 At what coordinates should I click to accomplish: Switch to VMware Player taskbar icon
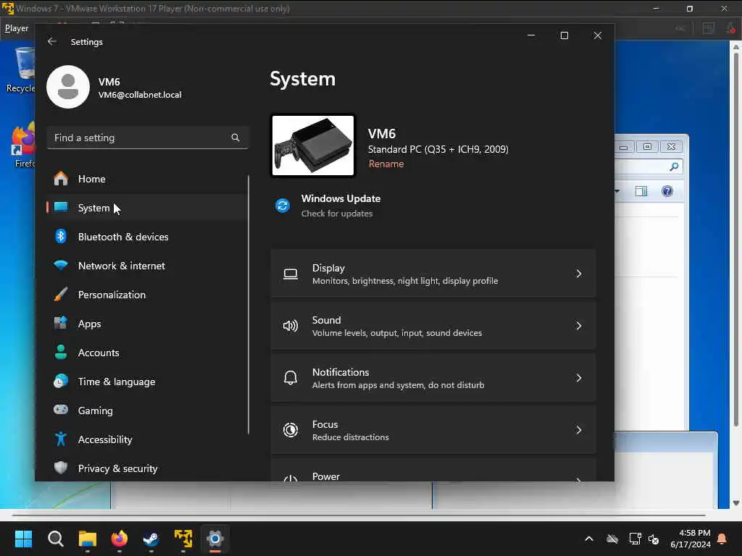[183, 539]
